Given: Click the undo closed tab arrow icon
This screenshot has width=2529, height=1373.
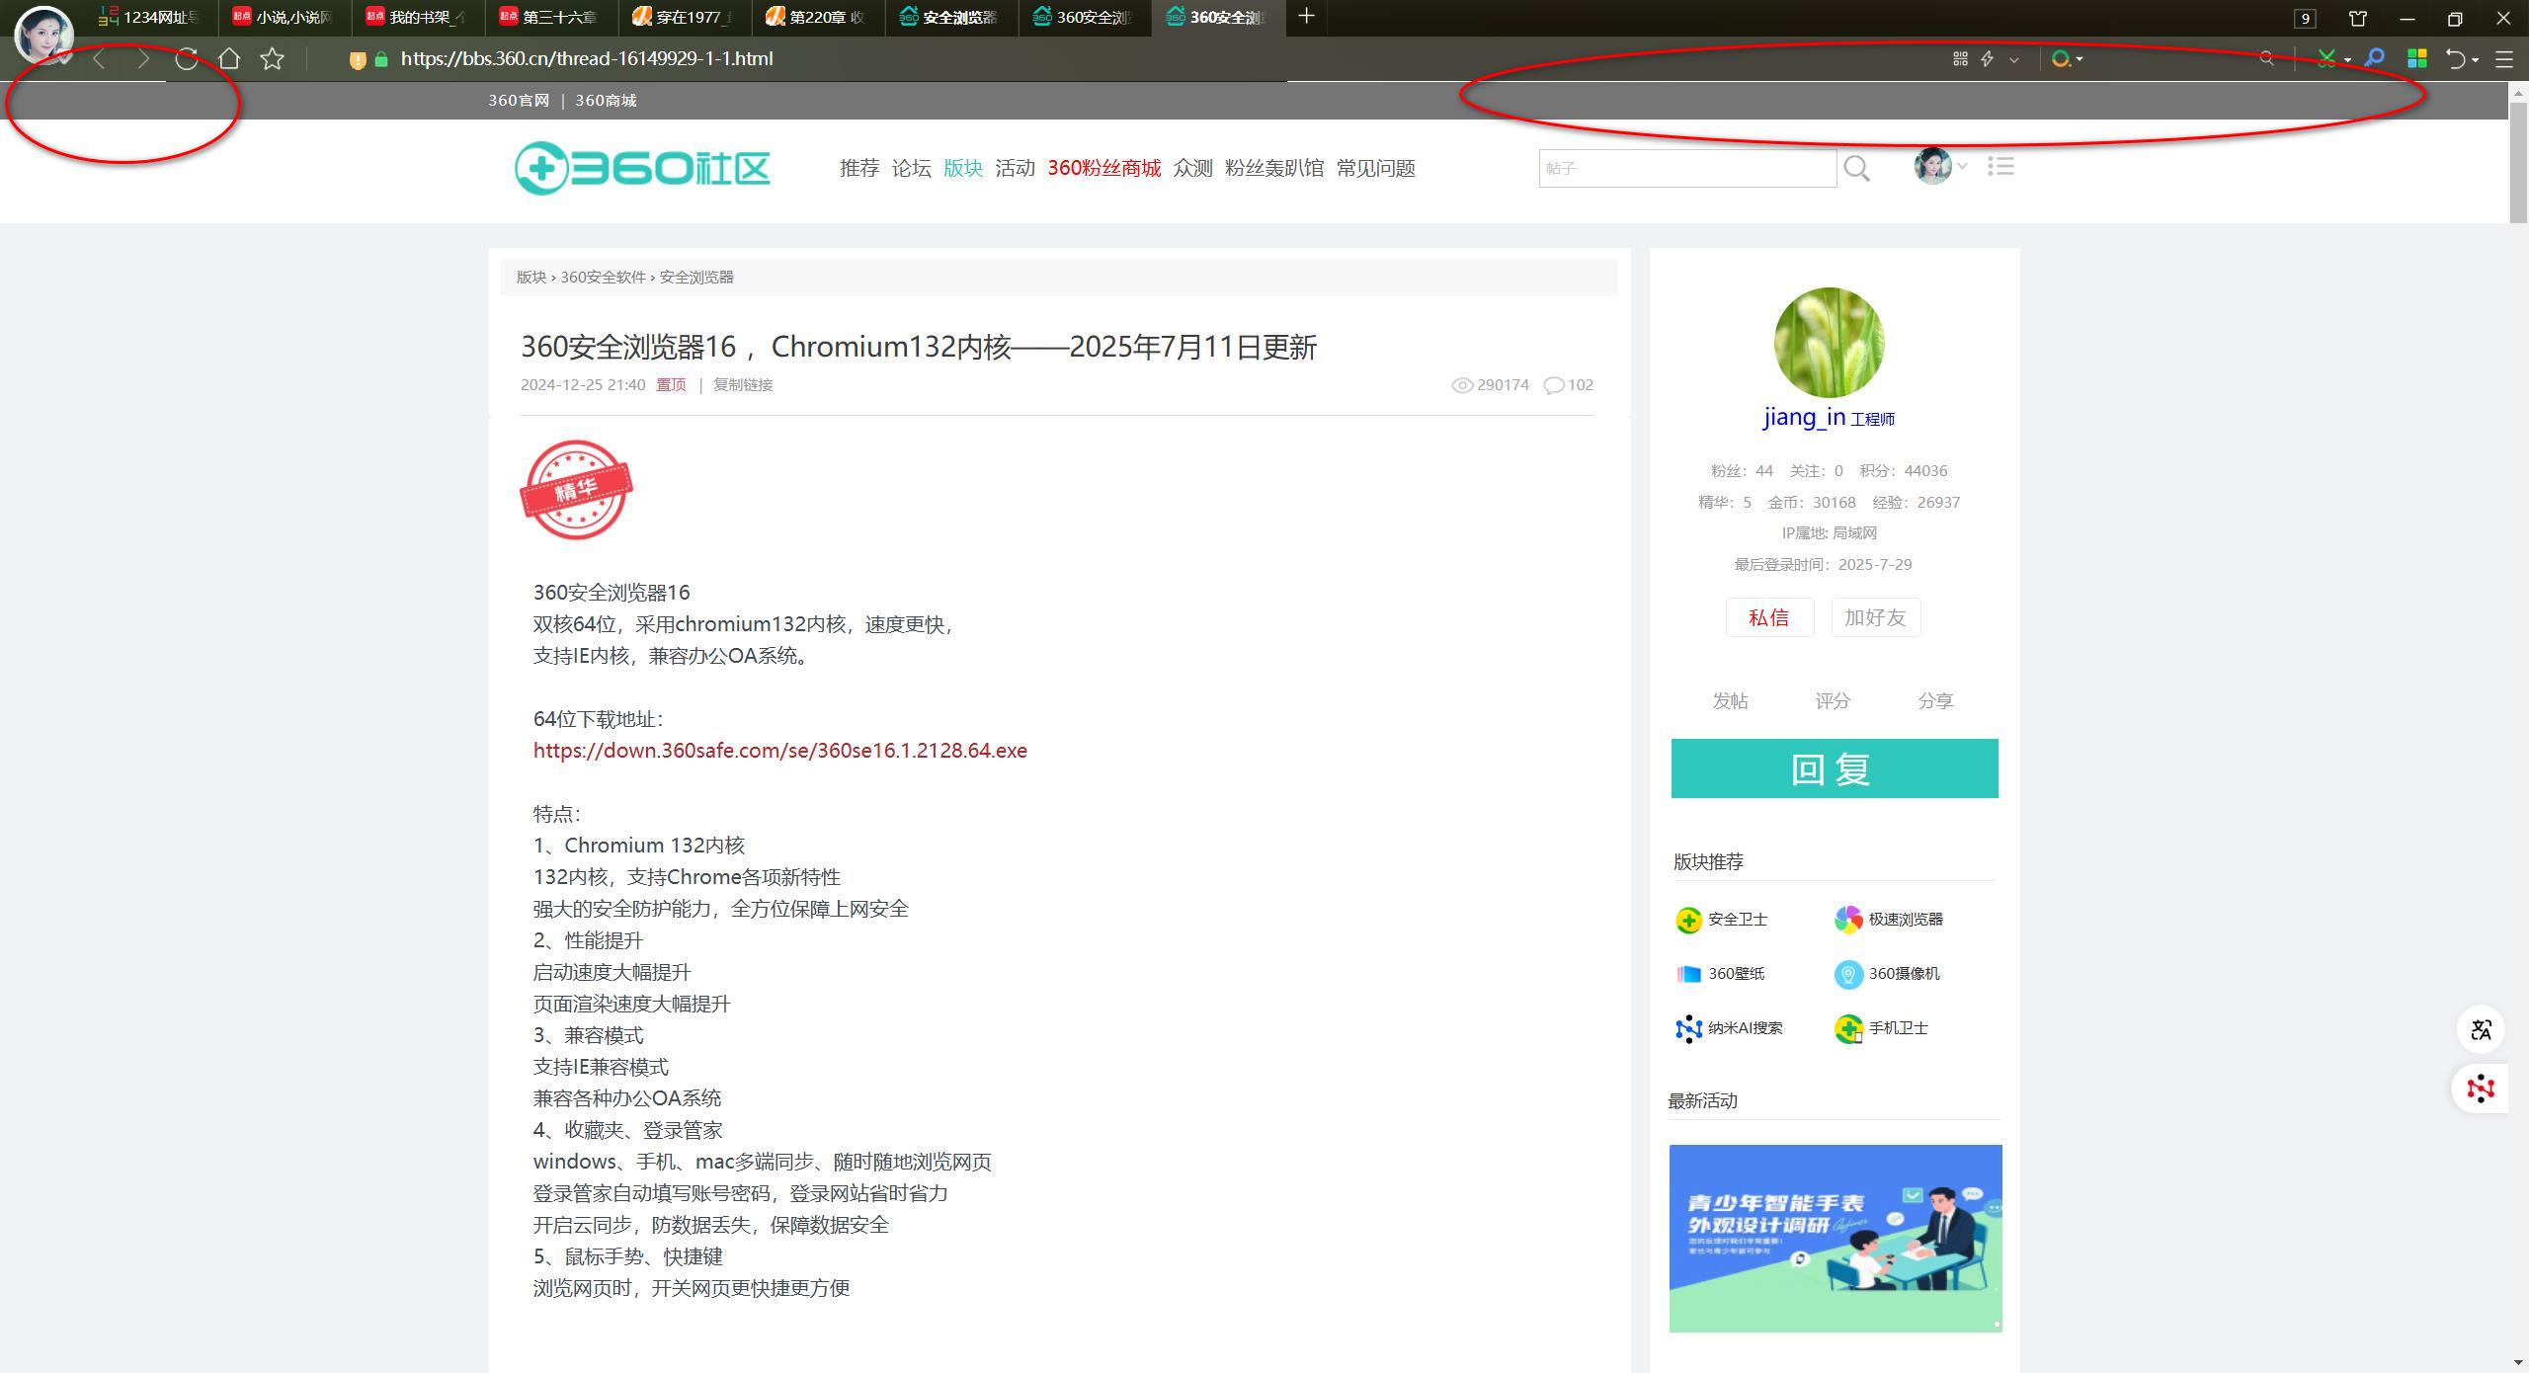Looking at the screenshot, I should [2455, 59].
